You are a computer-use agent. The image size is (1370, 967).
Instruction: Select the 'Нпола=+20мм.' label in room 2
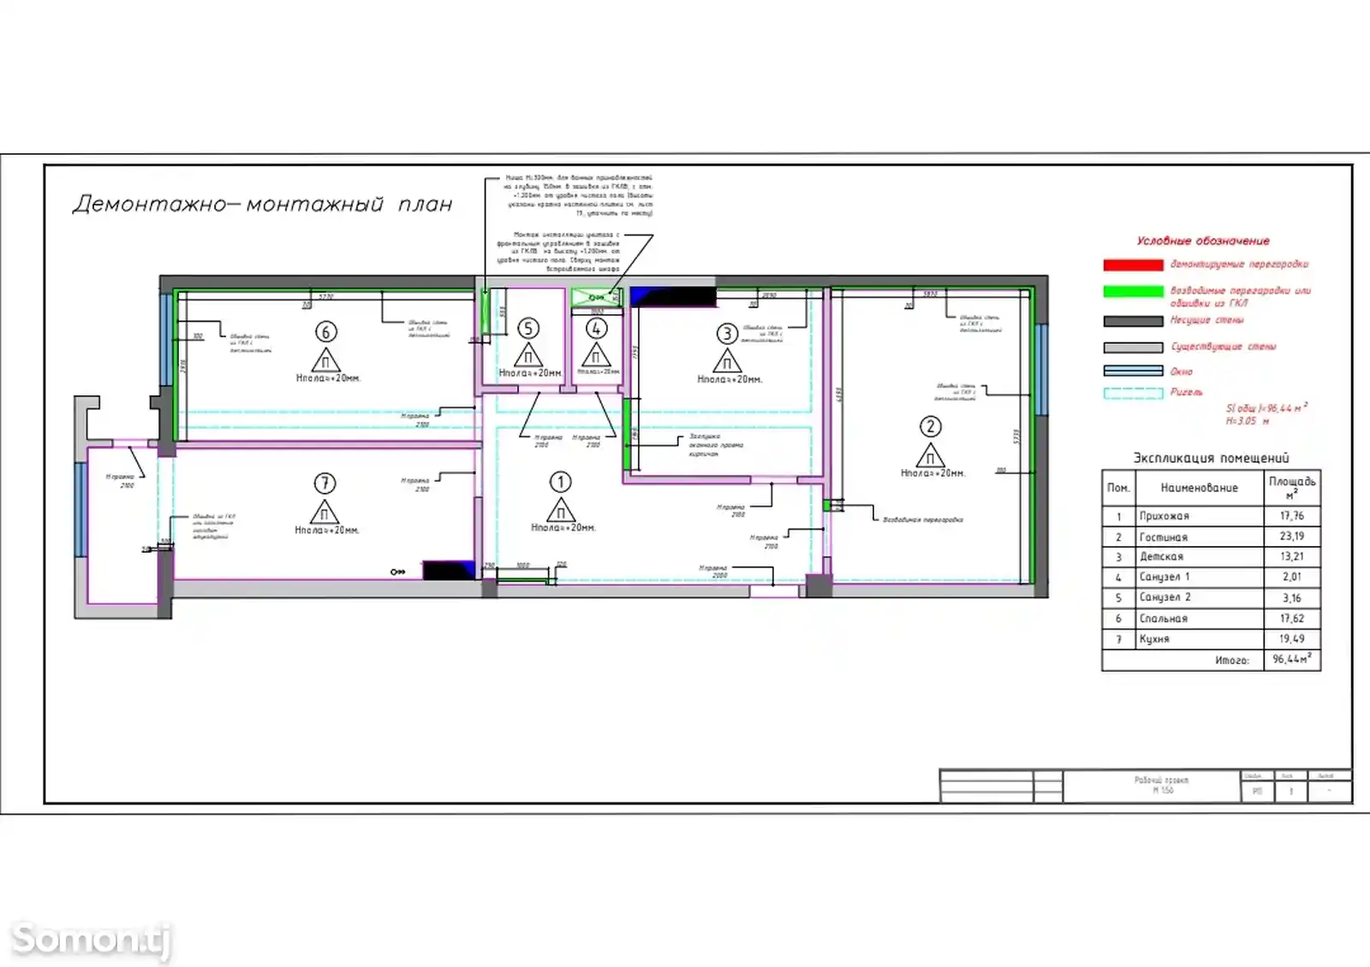[933, 473]
